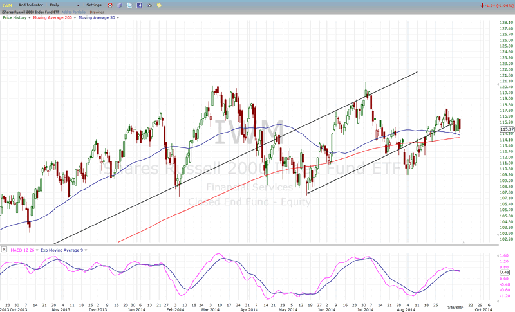Open the Daily timeframe dropdown
Image resolution: width=515 pixels, height=312 pixels.
click(78, 5)
